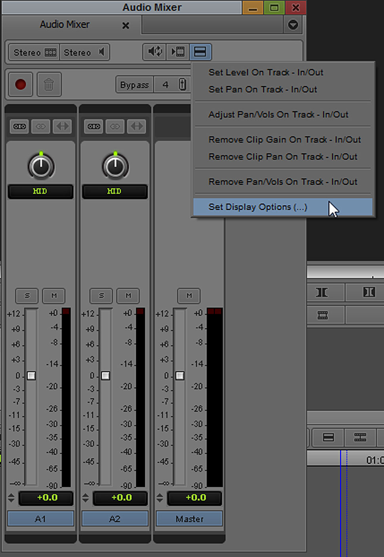
Task: Click the Master volume fader handle
Action: coord(180,376)
